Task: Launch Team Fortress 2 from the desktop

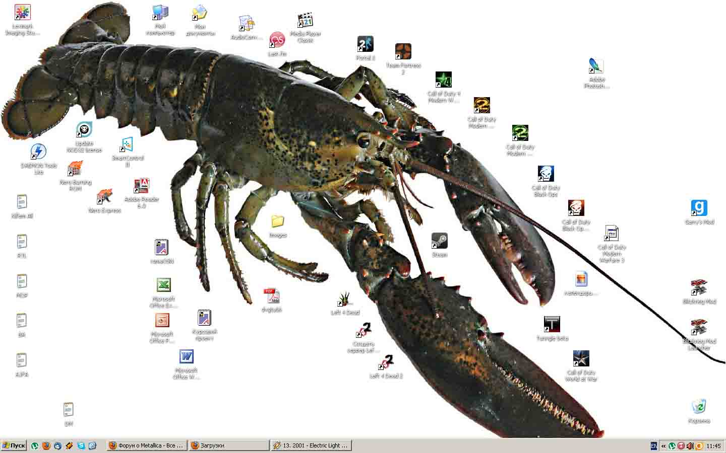Action: pos(403,52)
